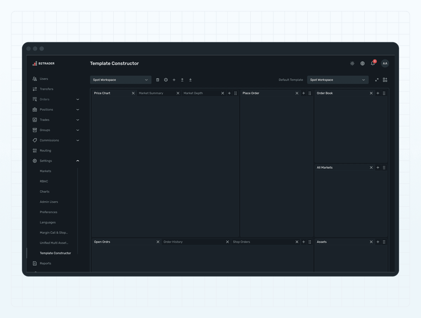Open the Spot Workspace template dropdown
Image resolution: width=421 pixels, height=318 pixels.
pos(121,80)
